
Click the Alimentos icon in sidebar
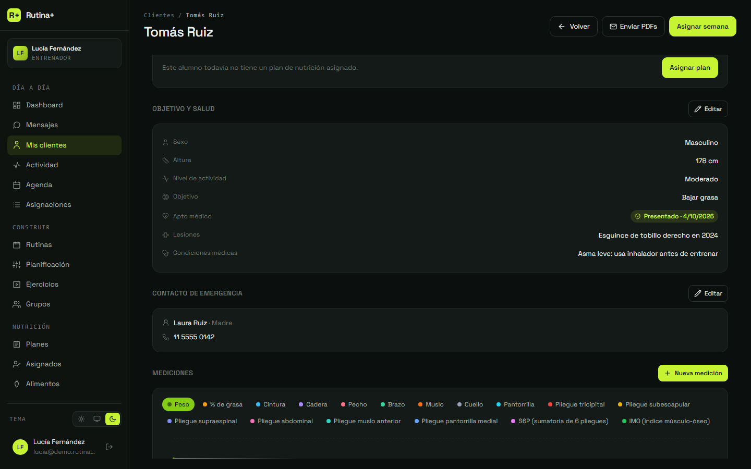[17, 384]
